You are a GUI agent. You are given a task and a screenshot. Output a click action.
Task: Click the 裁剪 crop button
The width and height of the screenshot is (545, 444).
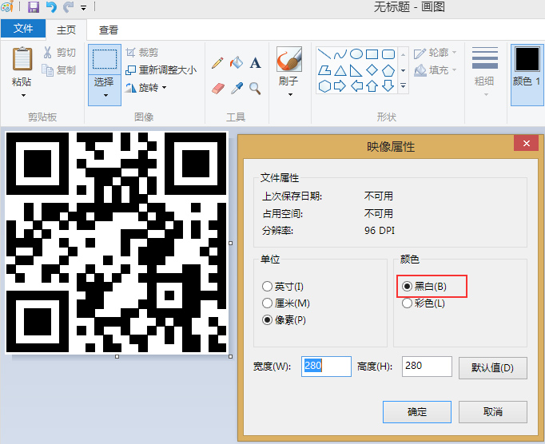[141, 53]
